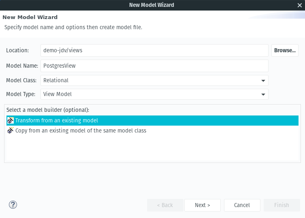Open the Model Class dropdown arrow
The width and height of the screenshot is (305, 218).
(x=263, y=81)
